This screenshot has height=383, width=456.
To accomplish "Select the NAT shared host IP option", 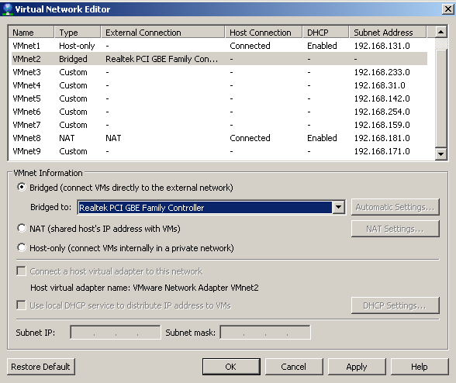I will point(22,228).
